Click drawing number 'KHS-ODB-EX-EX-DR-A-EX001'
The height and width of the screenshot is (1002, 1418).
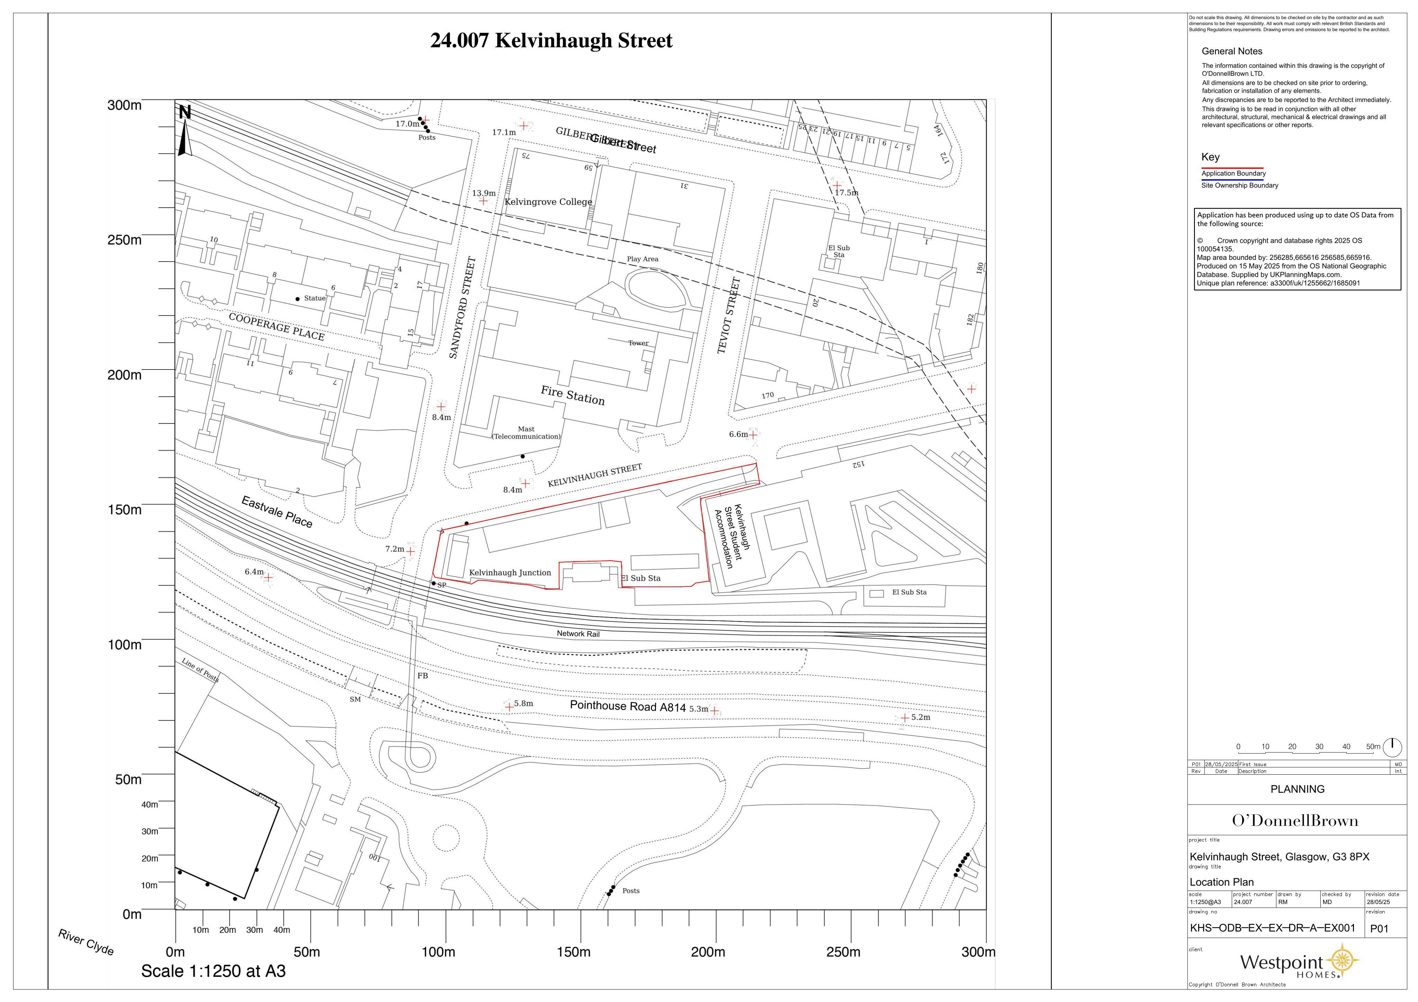coord(1272,928)
